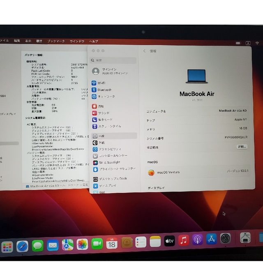Viewport: 263px width, 263px height.
Task: Open the 履歴 (History) menu
Action: point(39,41)
